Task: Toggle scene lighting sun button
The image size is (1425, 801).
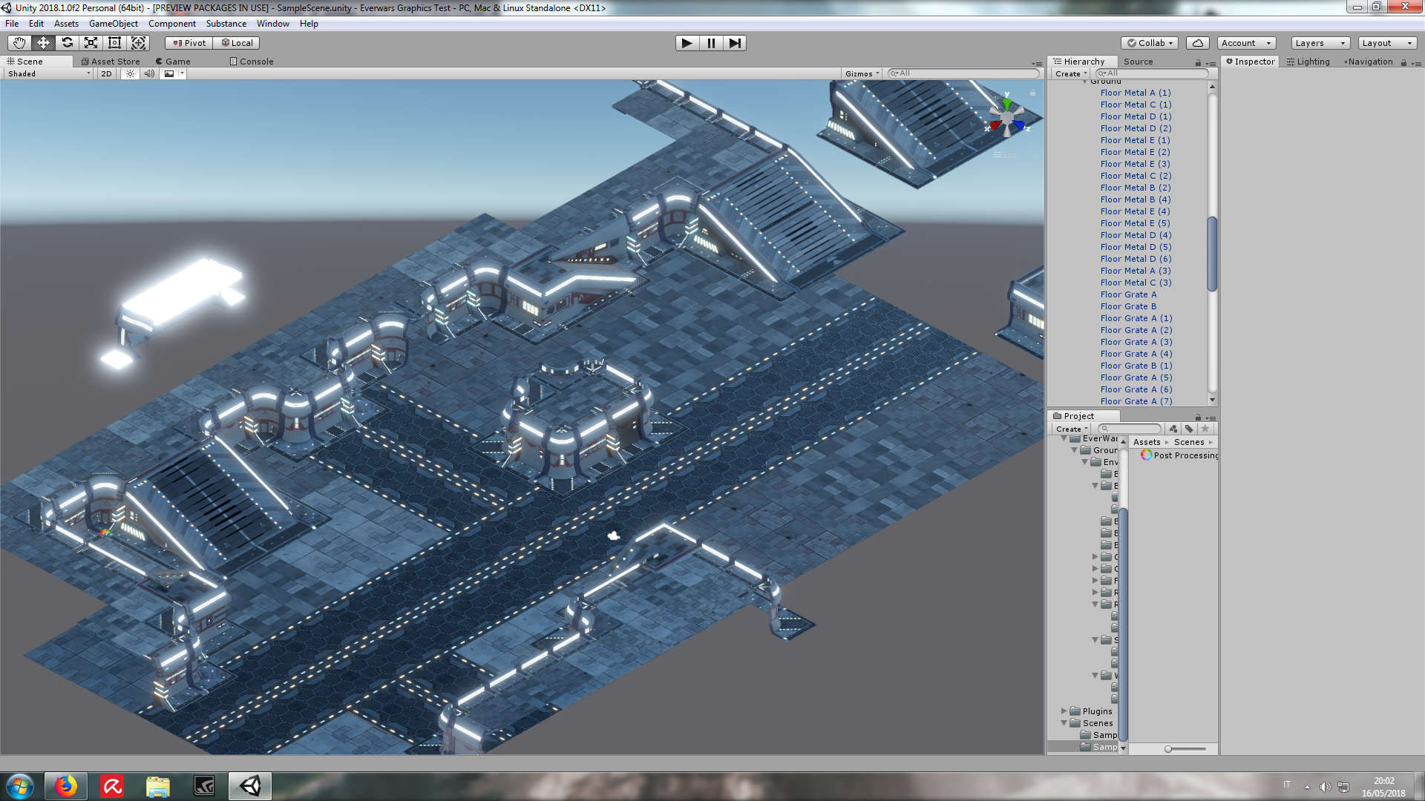Action: tap(130, 73)
